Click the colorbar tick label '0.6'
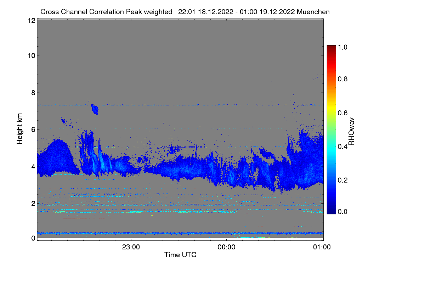This screenshot has height=283, width=425. (342, 113)
